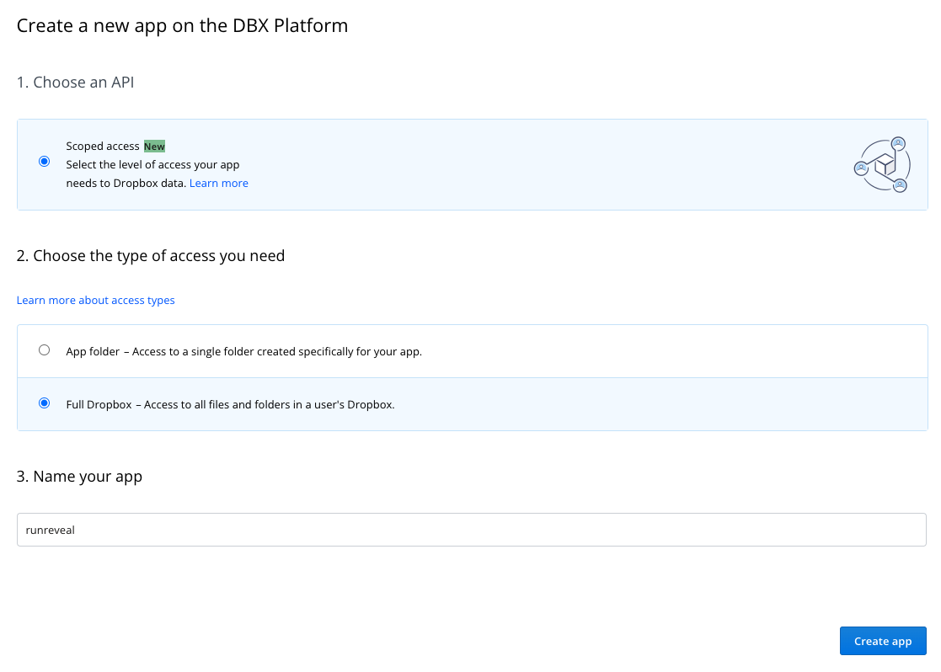Open the Learn more link about scoped access
Image resolution: width=941 pixels, height=672 pixels.
tap(218, 183)
